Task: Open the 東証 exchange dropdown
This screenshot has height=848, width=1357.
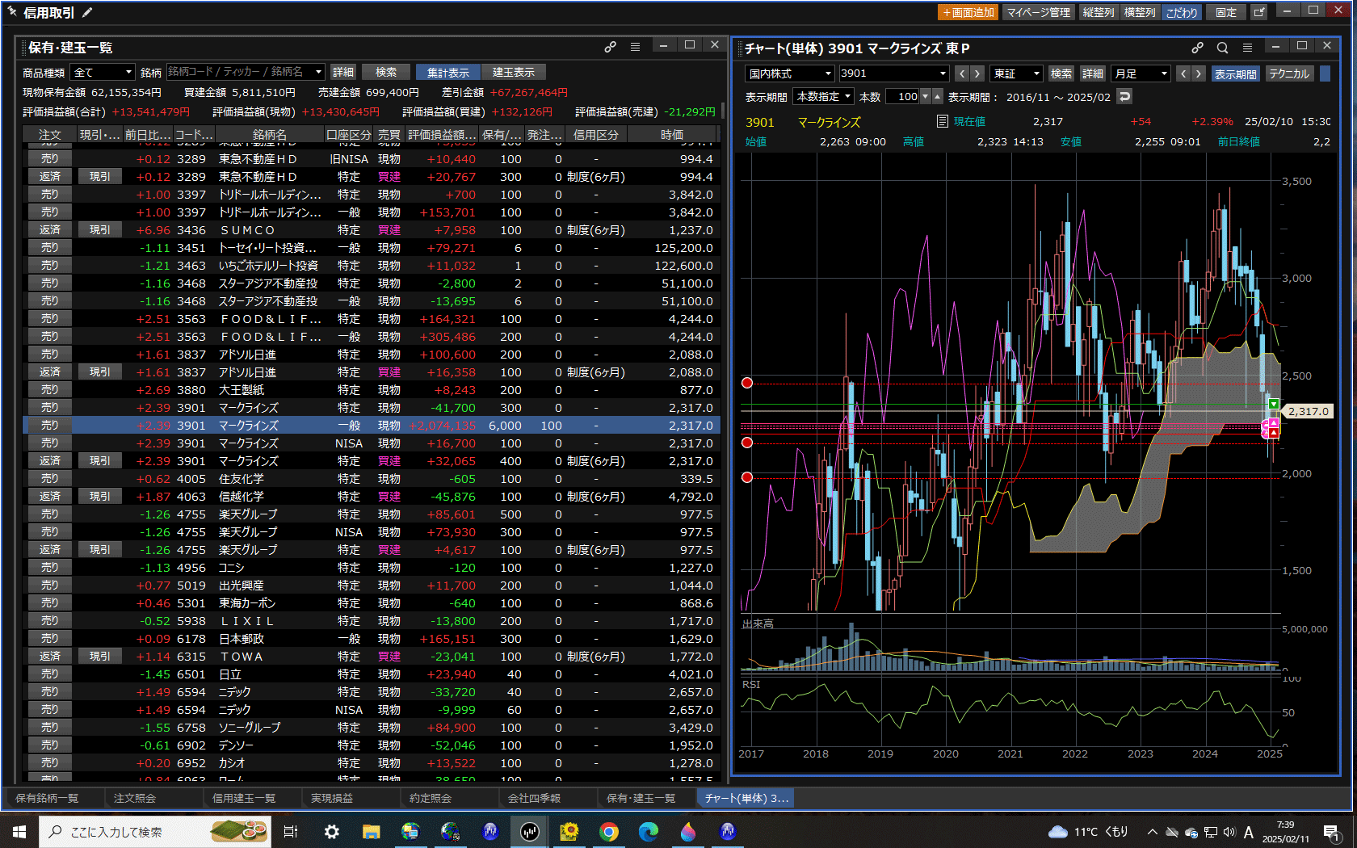Action: (1017, 73)
